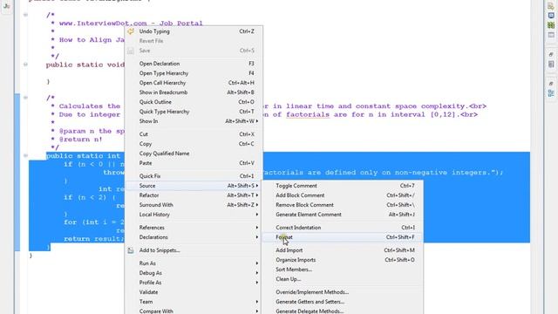Open the Team menu item
The width and height of the screenshot is (558, 314).
[194, 302]
